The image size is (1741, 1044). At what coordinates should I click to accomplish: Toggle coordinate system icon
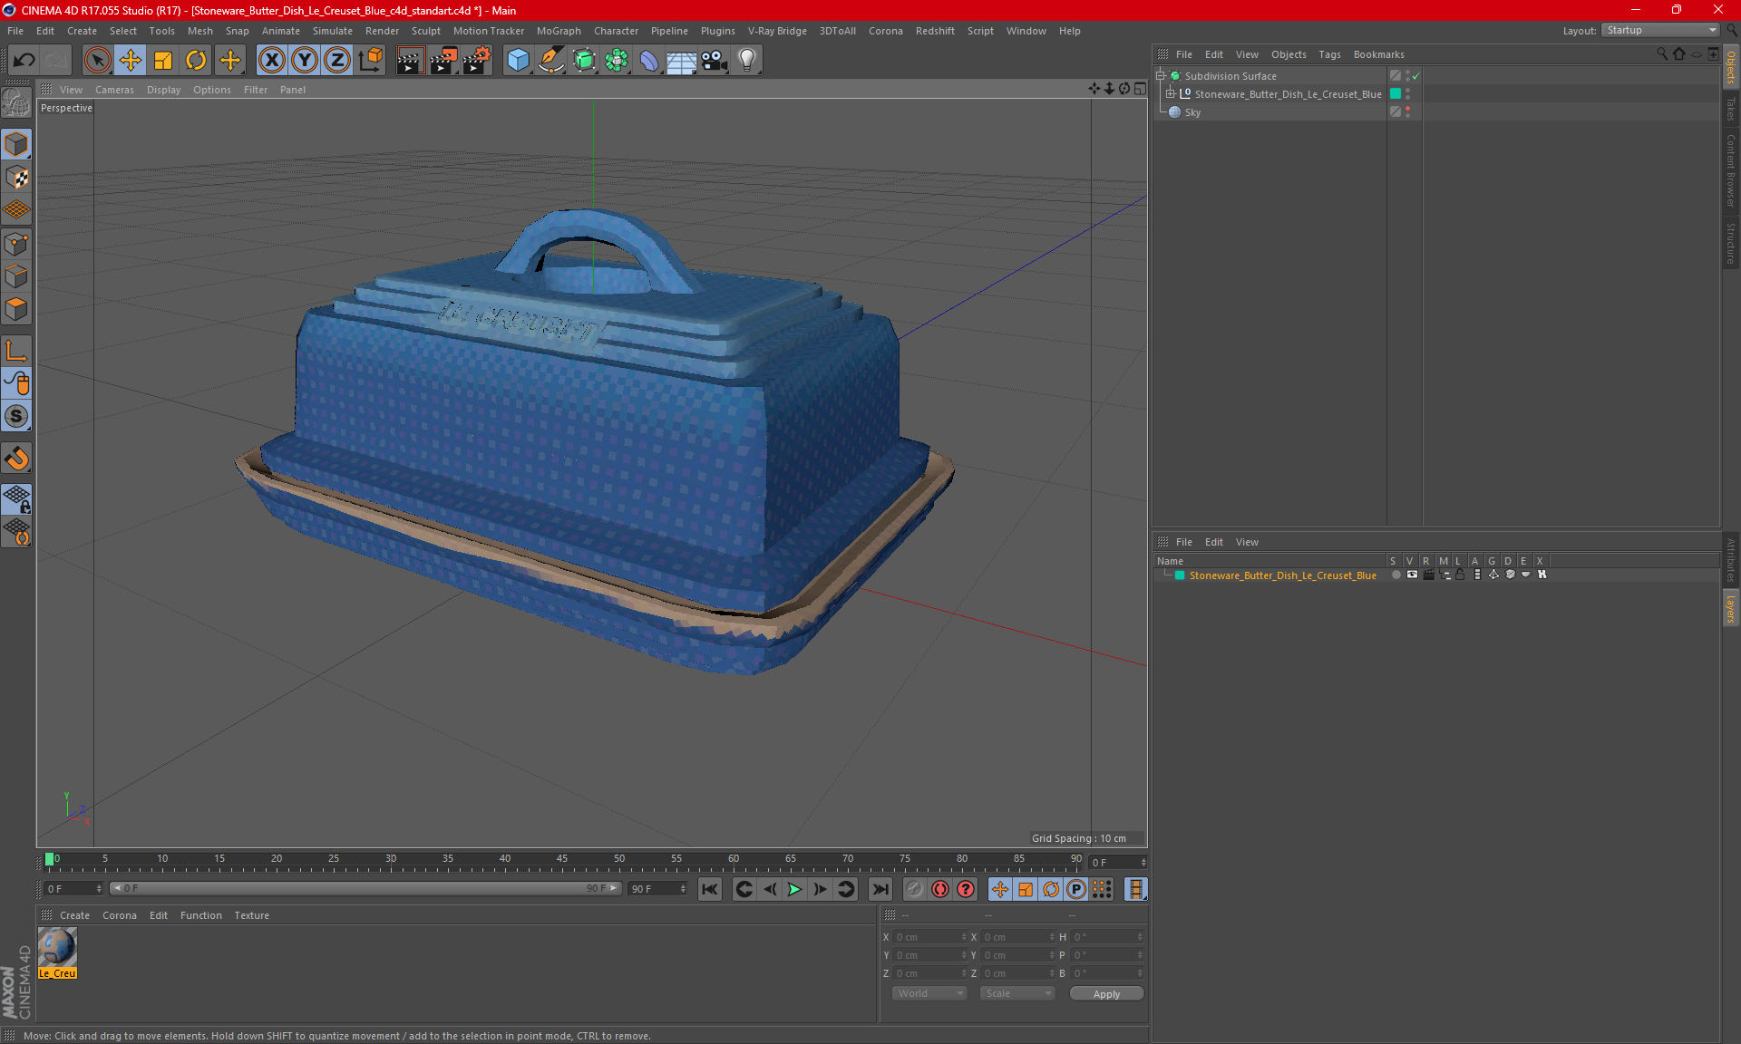(370, 61)
